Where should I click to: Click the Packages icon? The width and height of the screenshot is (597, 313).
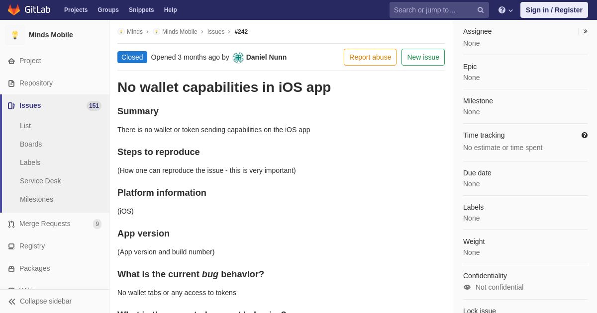[x=11, y=269]
